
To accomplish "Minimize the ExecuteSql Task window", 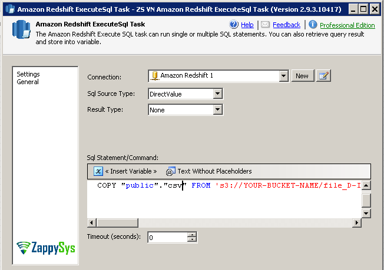I will 353,9.
